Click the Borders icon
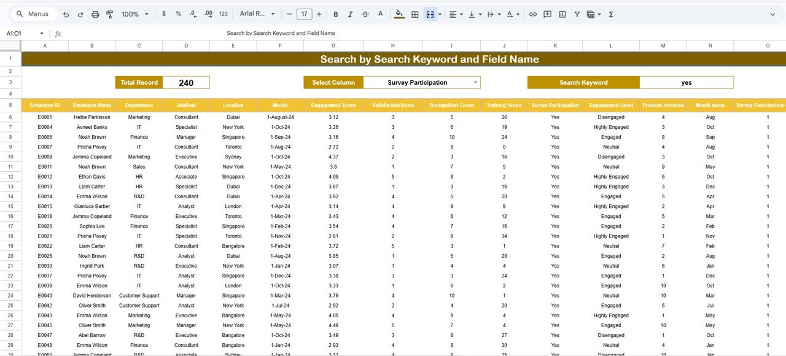The image size is (786, 356). tap(416, 14)
